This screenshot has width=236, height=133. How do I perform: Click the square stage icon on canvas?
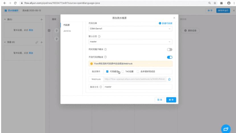(49, 31)
